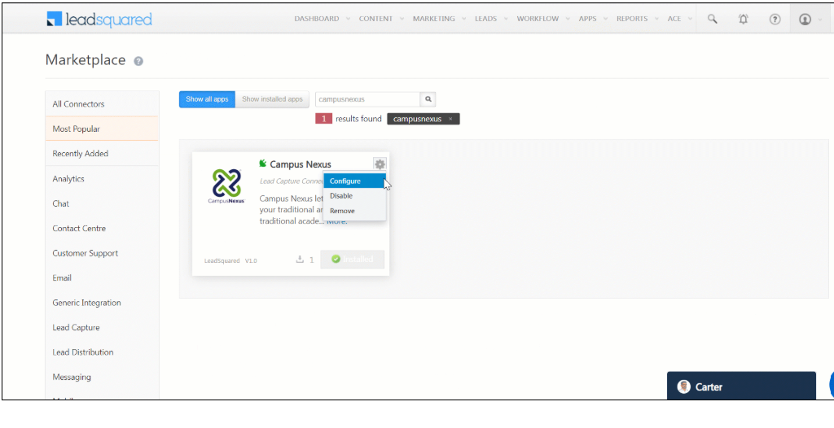Screen dimensions: 834x428
Task: Select Lead Distribution category
Action: click(x=102, y=352)
